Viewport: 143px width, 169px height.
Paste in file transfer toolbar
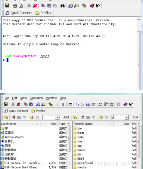31,104
